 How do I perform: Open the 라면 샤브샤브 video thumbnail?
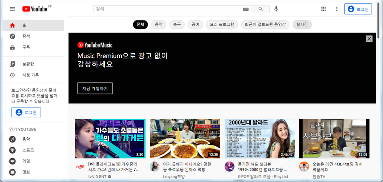(334, 139)
